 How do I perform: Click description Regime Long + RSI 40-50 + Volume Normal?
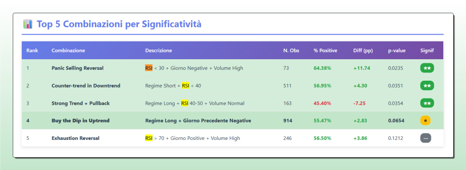(195, 103)
